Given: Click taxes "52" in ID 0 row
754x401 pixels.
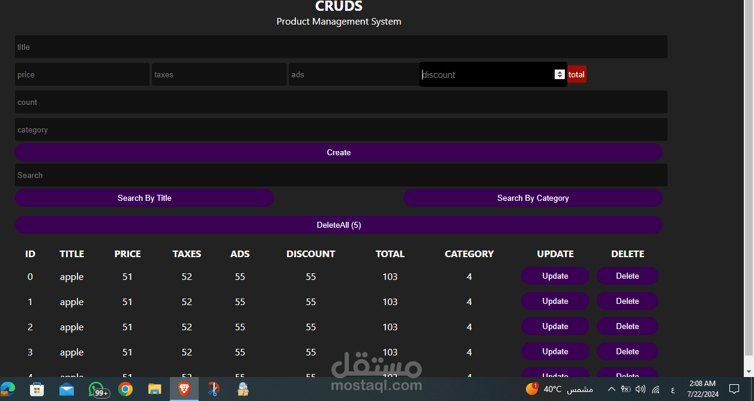Looking at the screenshot, I should pyautogui.click(x=187, y=277).
